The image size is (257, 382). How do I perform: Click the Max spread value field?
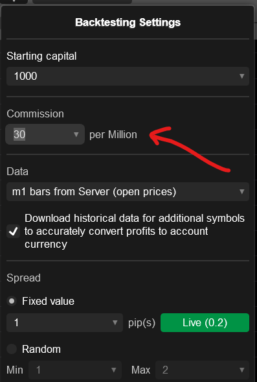tap(202, 370)
